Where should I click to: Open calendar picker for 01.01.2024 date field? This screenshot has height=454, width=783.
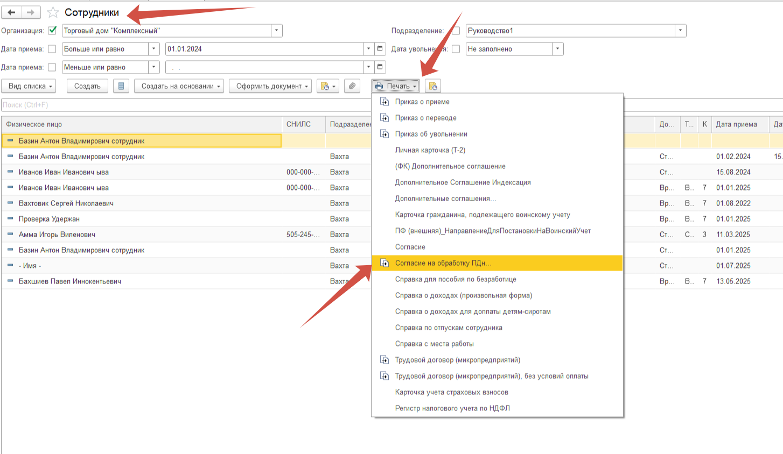tap(380, 49)
